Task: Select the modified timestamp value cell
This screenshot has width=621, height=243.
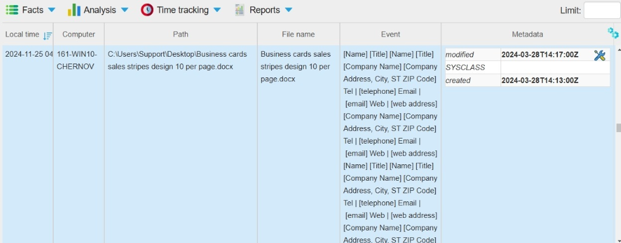Action: point(547,55)
